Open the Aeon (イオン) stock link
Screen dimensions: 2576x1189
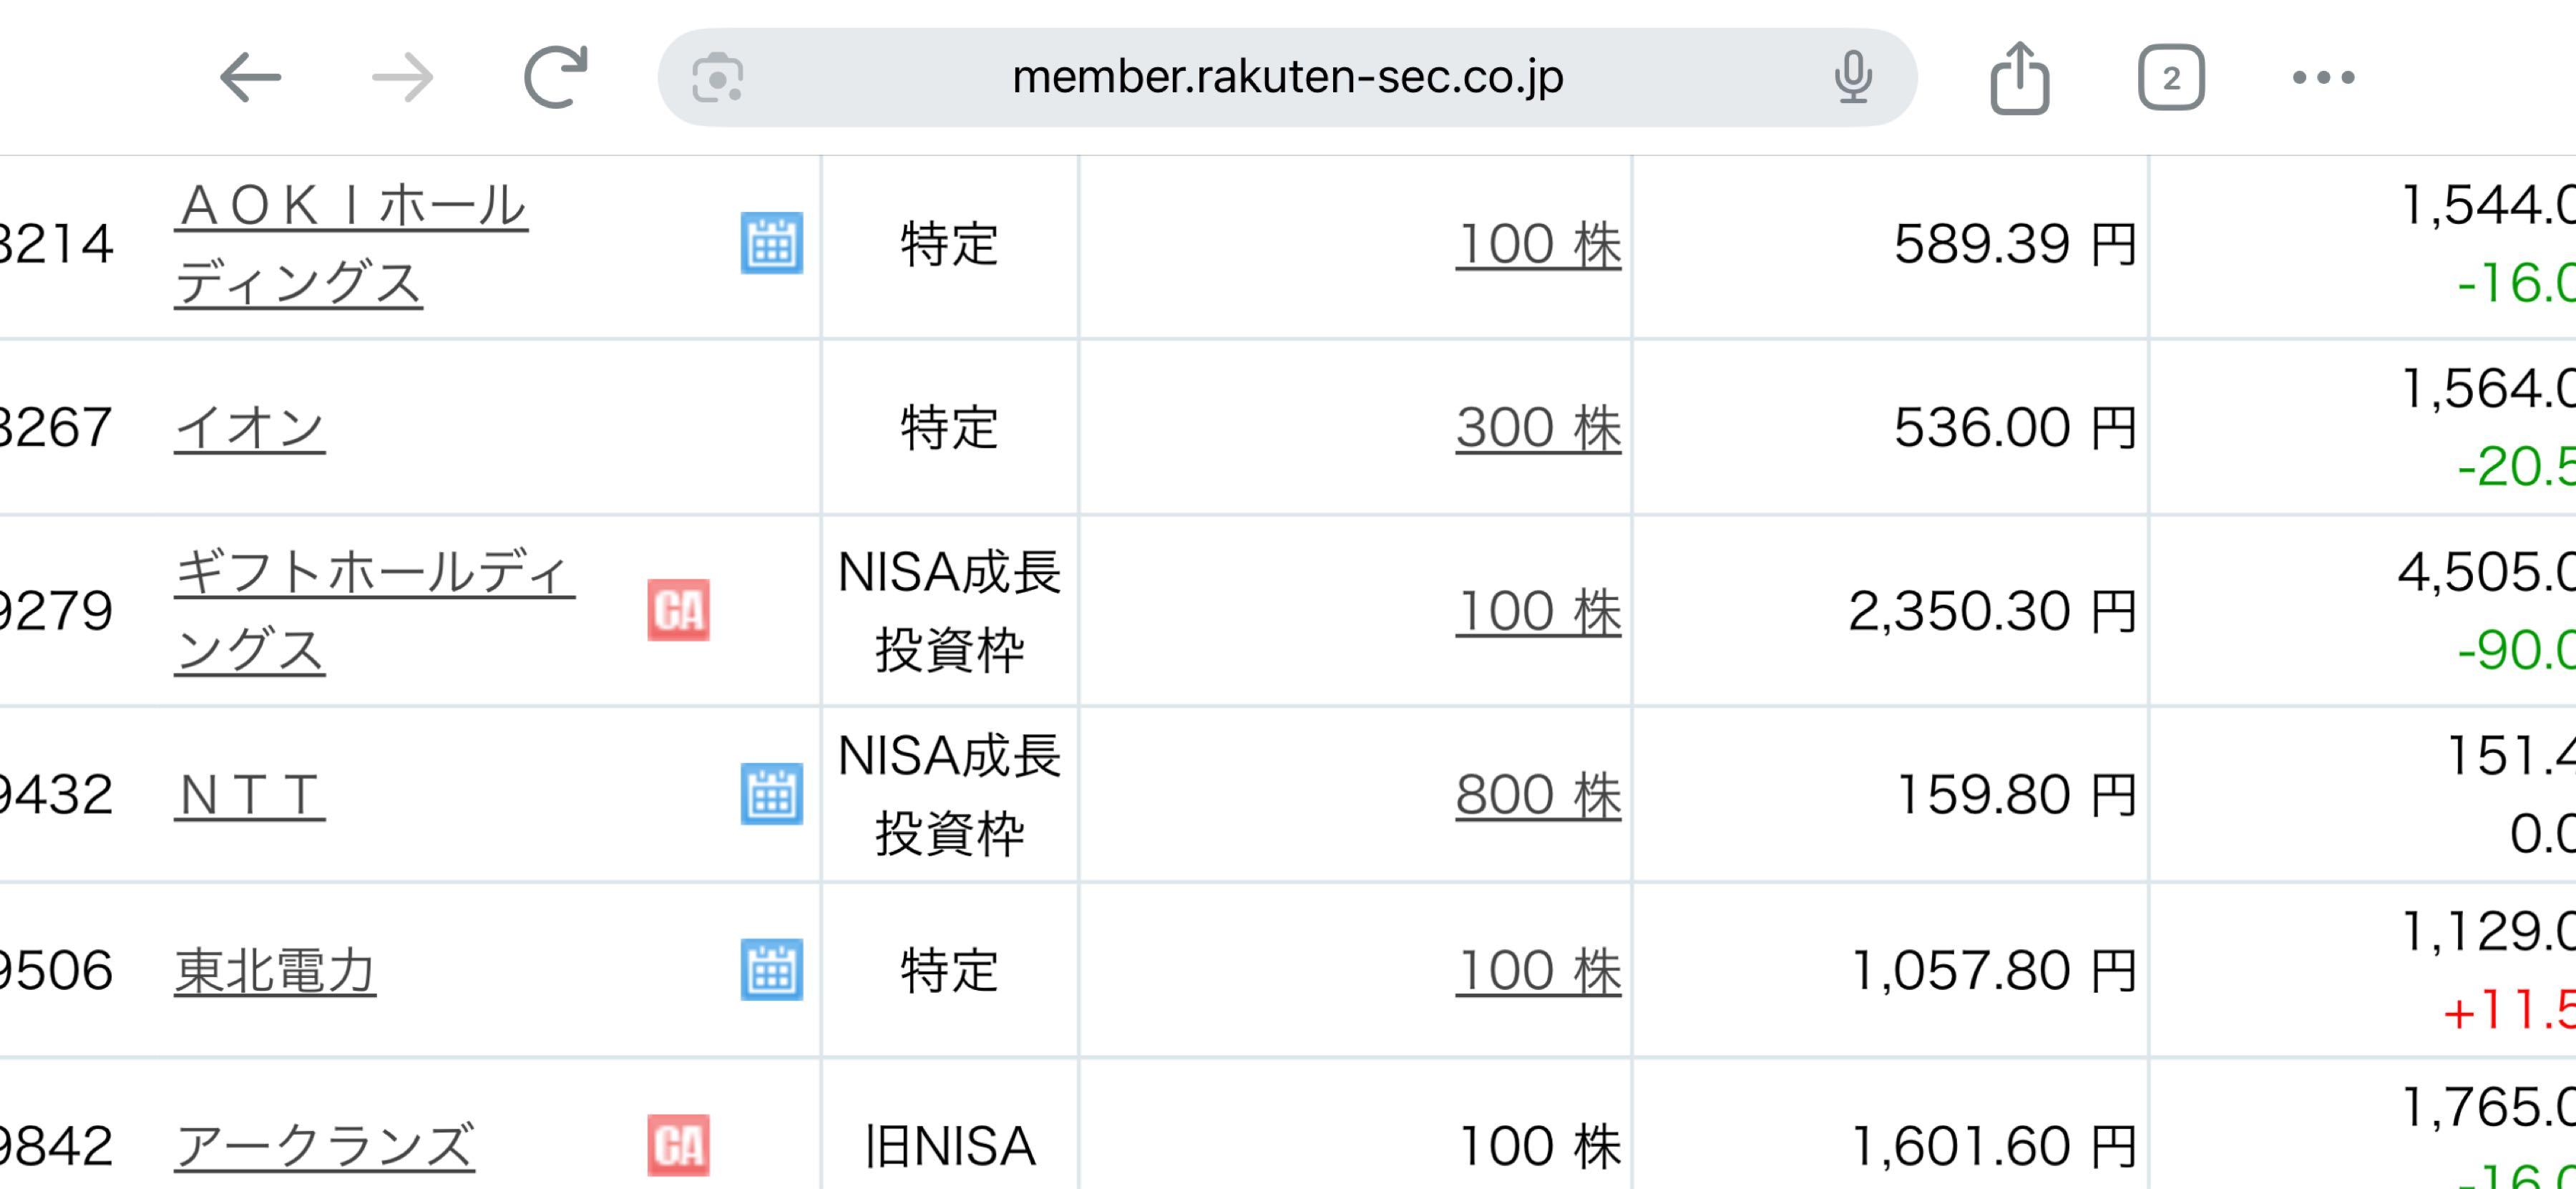click(249, 428)
